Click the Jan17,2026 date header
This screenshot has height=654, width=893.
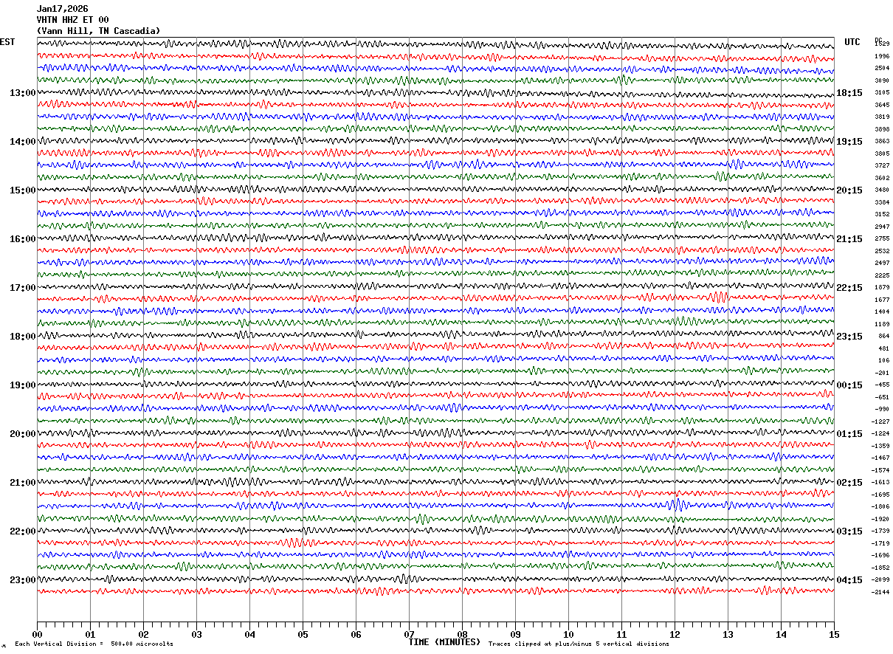[62, 9]
